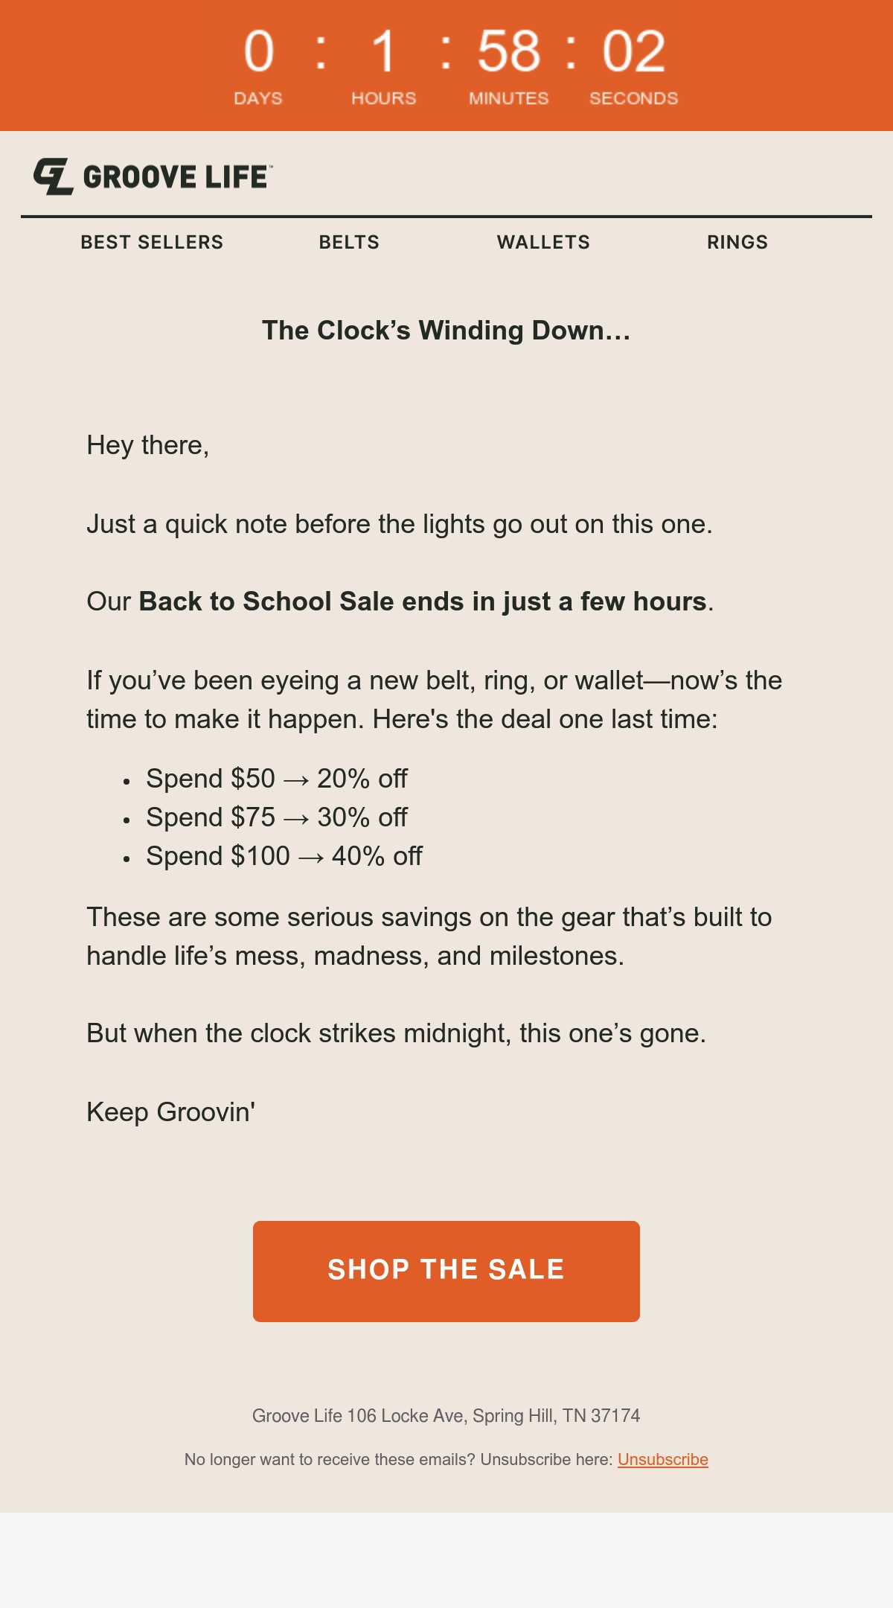The width and height of the screenshot is (893, 1608).
Task: Click the Spend $50 20% off bullet
Action: (277, 779)
